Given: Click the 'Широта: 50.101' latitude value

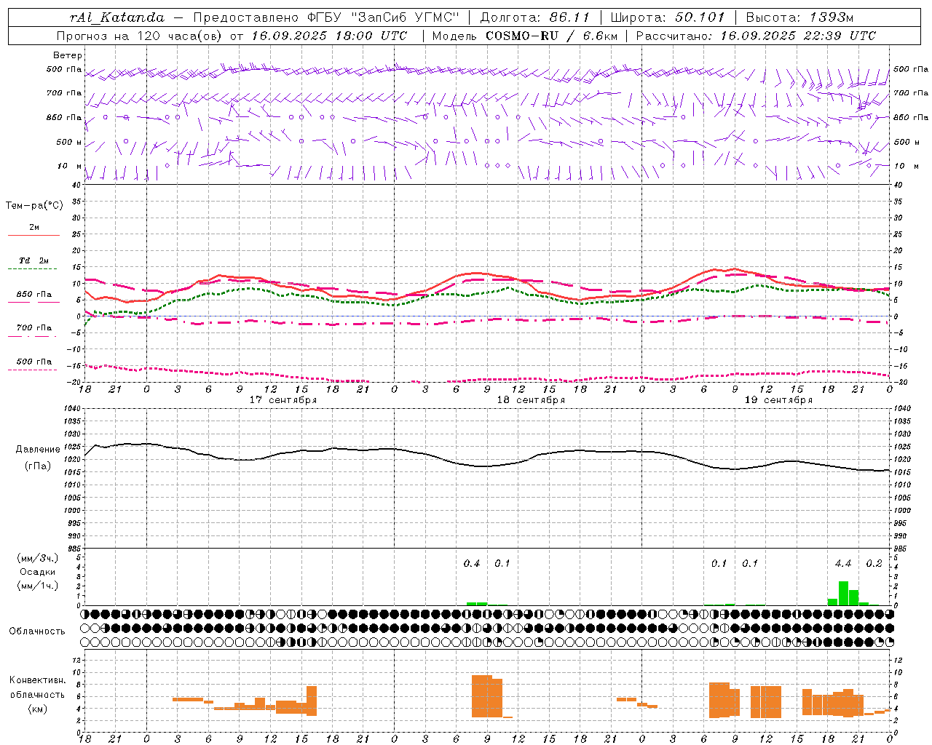Looking at the screenshot, I should point(668,17).
